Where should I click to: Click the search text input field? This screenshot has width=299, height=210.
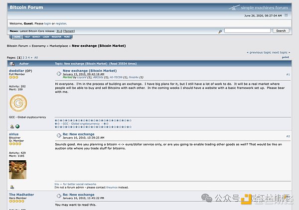click(x=248, y=31)
